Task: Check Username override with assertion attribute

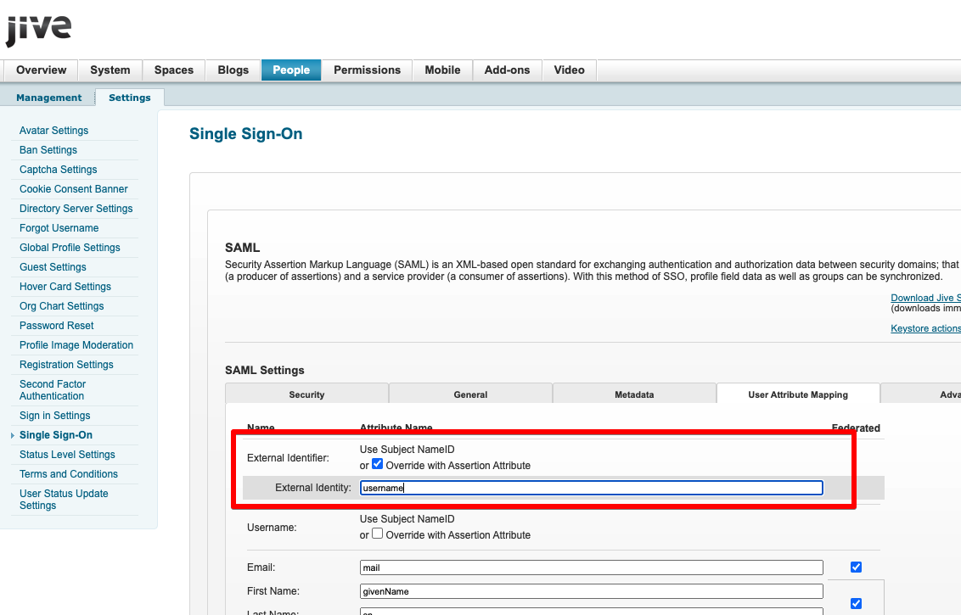Action: (378, 534)
